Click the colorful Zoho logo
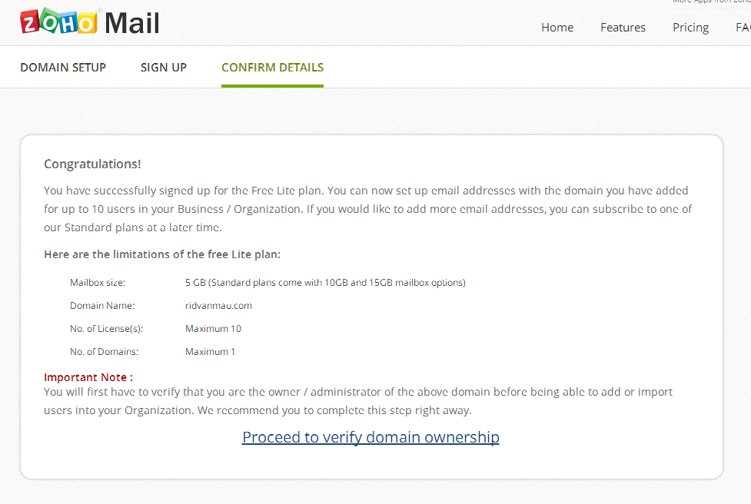751x504 pixels. (59, 22)
